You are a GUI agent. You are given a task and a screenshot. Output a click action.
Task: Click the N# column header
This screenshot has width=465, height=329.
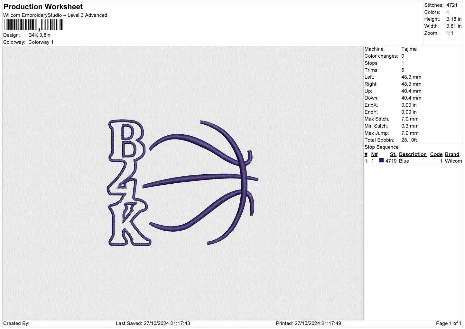tap(374, 154)
